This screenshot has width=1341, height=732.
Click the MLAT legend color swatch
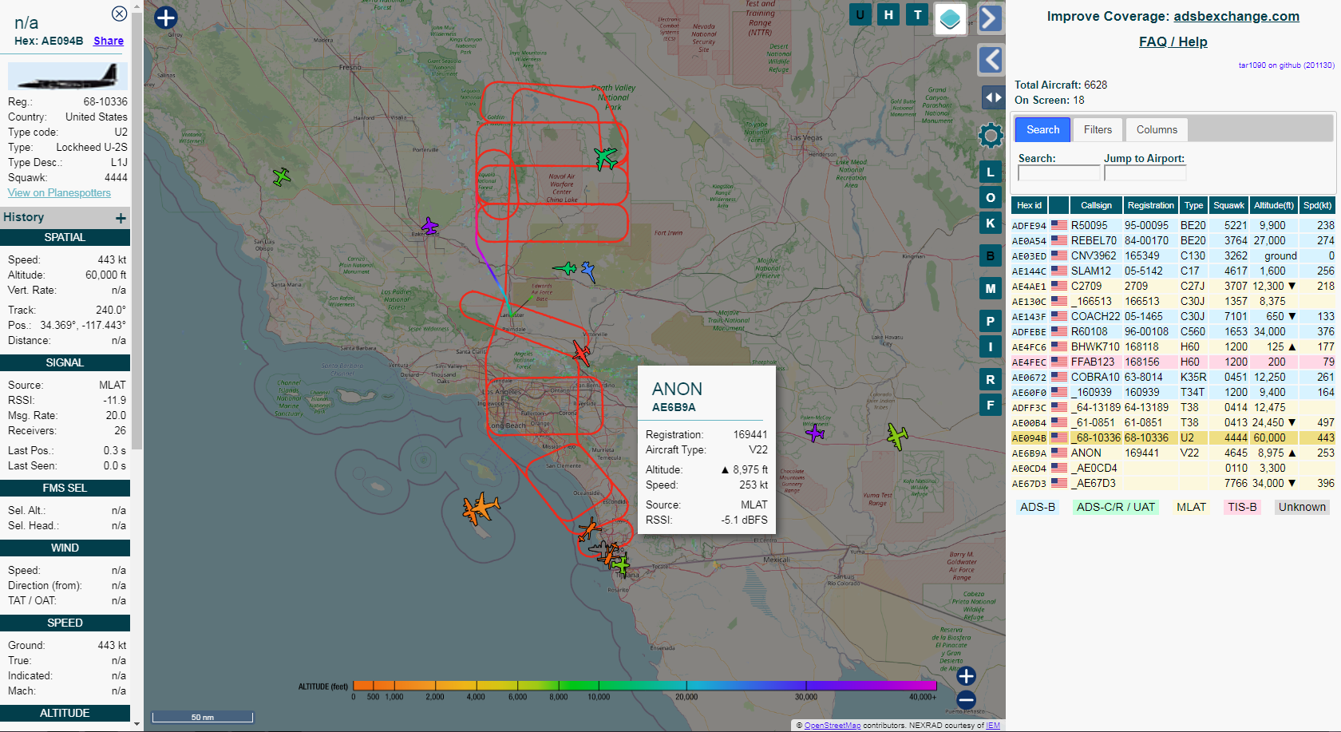coord(1191,507)
